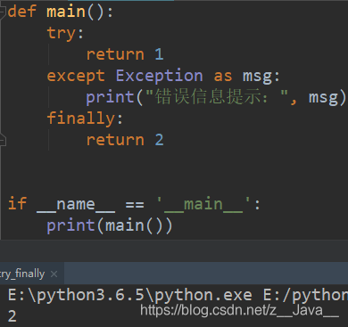Screen dimensions: 348x327
Task: Place cursor on the def keyword
Action: (22, 12)
